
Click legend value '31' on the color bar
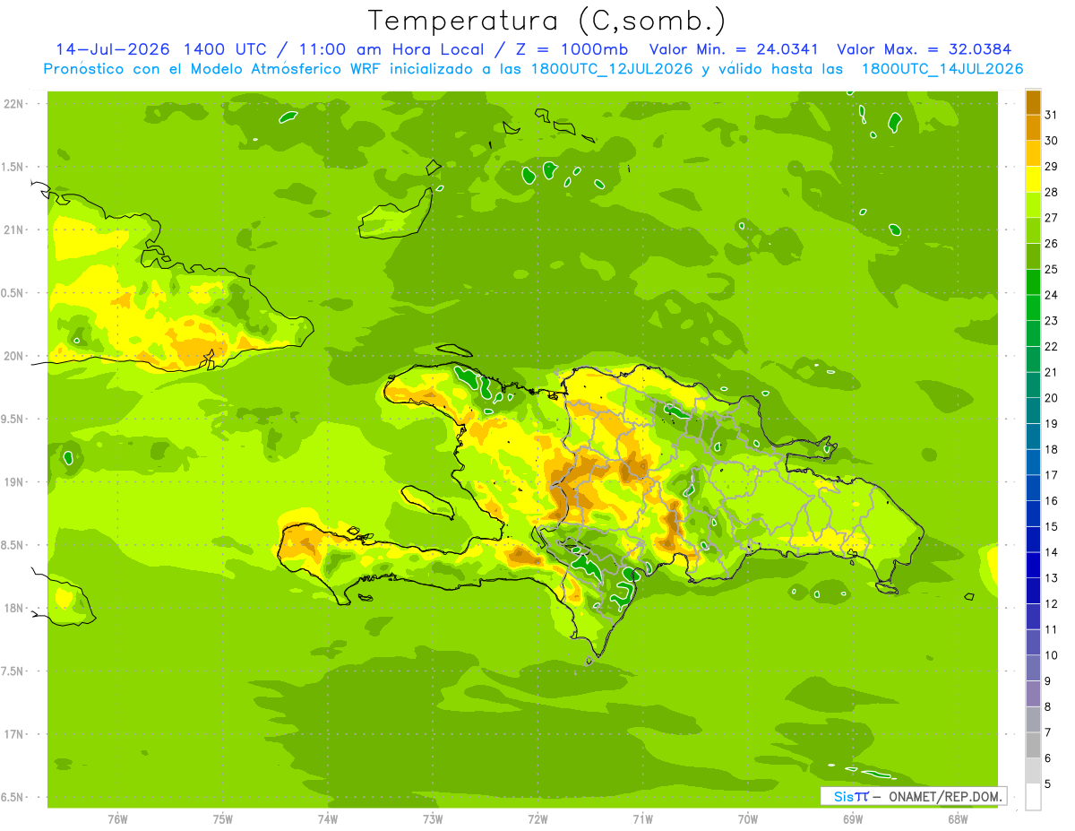(1051, 115)
